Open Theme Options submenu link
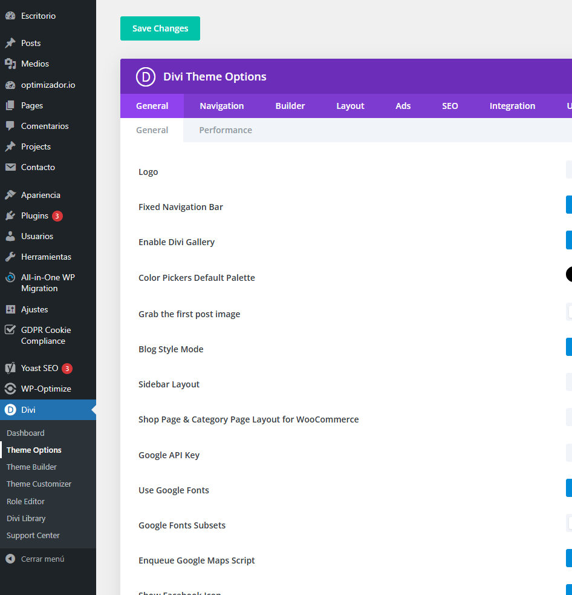Viewport: 572px width, 595px height. tap(34, 450)
